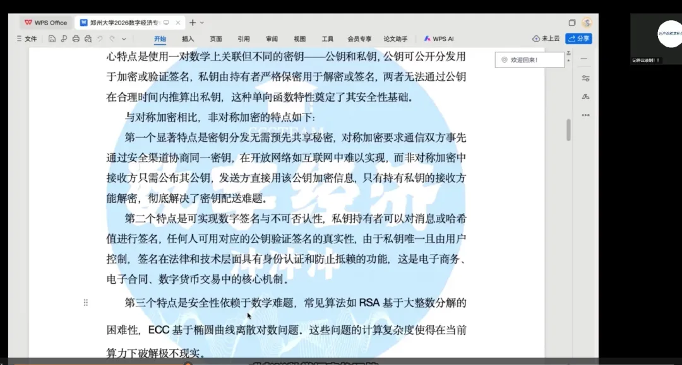The width and height of the screenshot is (682, 365).
Task: Select the 会员专享 ribbon tab
Action: click(x=359, y=38)
